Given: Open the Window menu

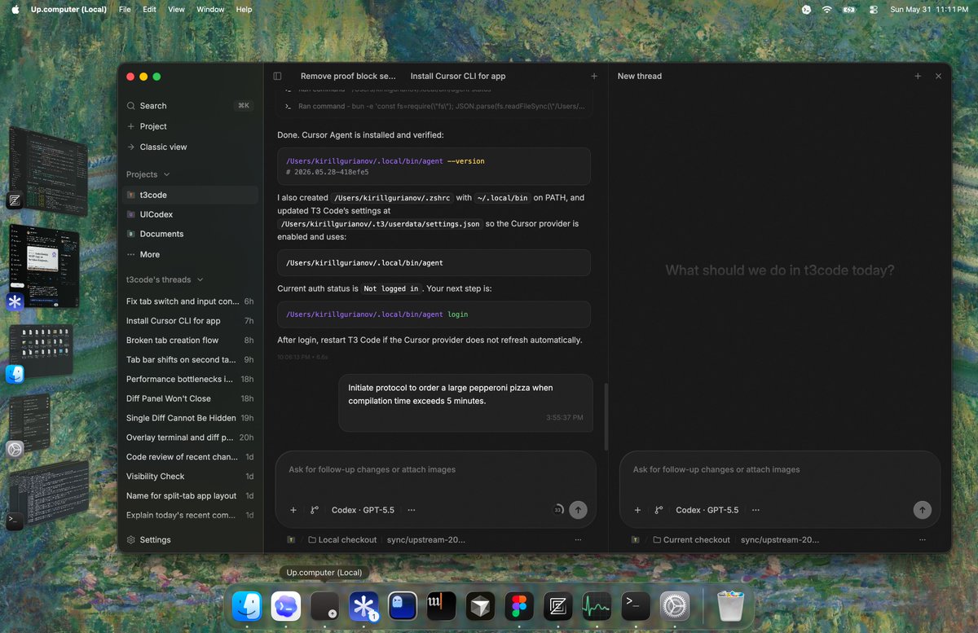Looking at the screenshot, I should click(x=210, y=9).
